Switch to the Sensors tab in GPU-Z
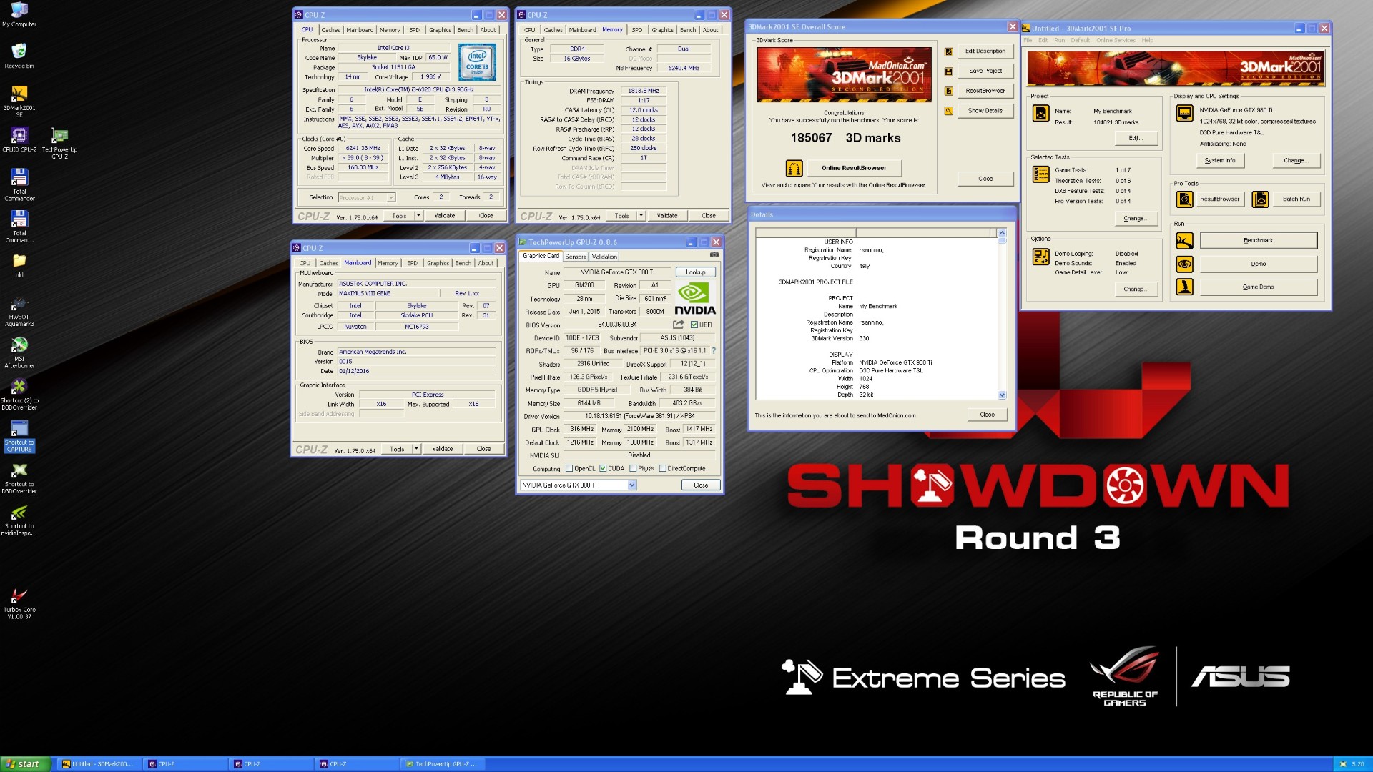 click(x=576, y=257)
